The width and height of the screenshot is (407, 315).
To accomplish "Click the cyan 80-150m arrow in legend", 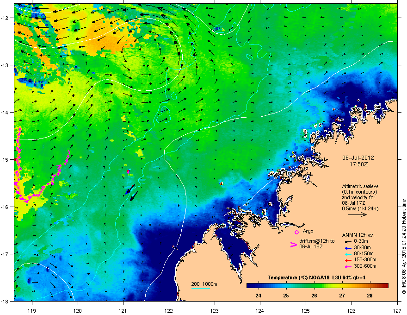I will [x=348, y=254].
